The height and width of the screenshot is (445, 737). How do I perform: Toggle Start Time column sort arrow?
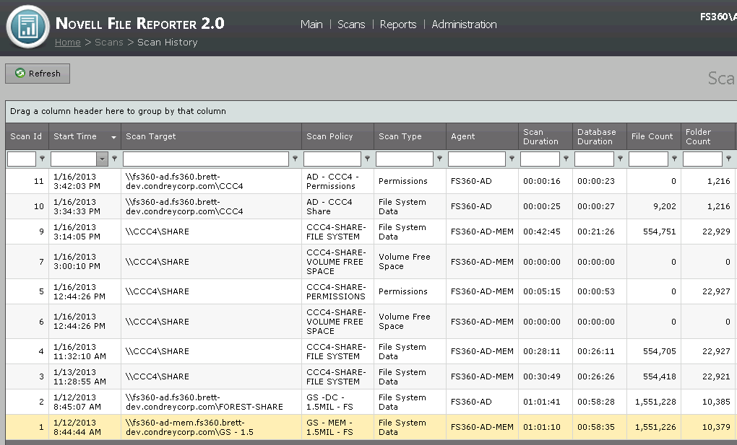point(113,137)
